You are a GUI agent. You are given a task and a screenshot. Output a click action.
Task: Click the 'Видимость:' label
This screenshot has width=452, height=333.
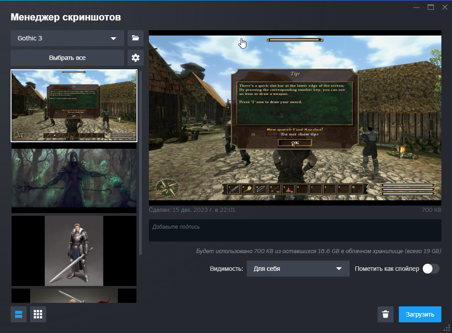point(226,269)
